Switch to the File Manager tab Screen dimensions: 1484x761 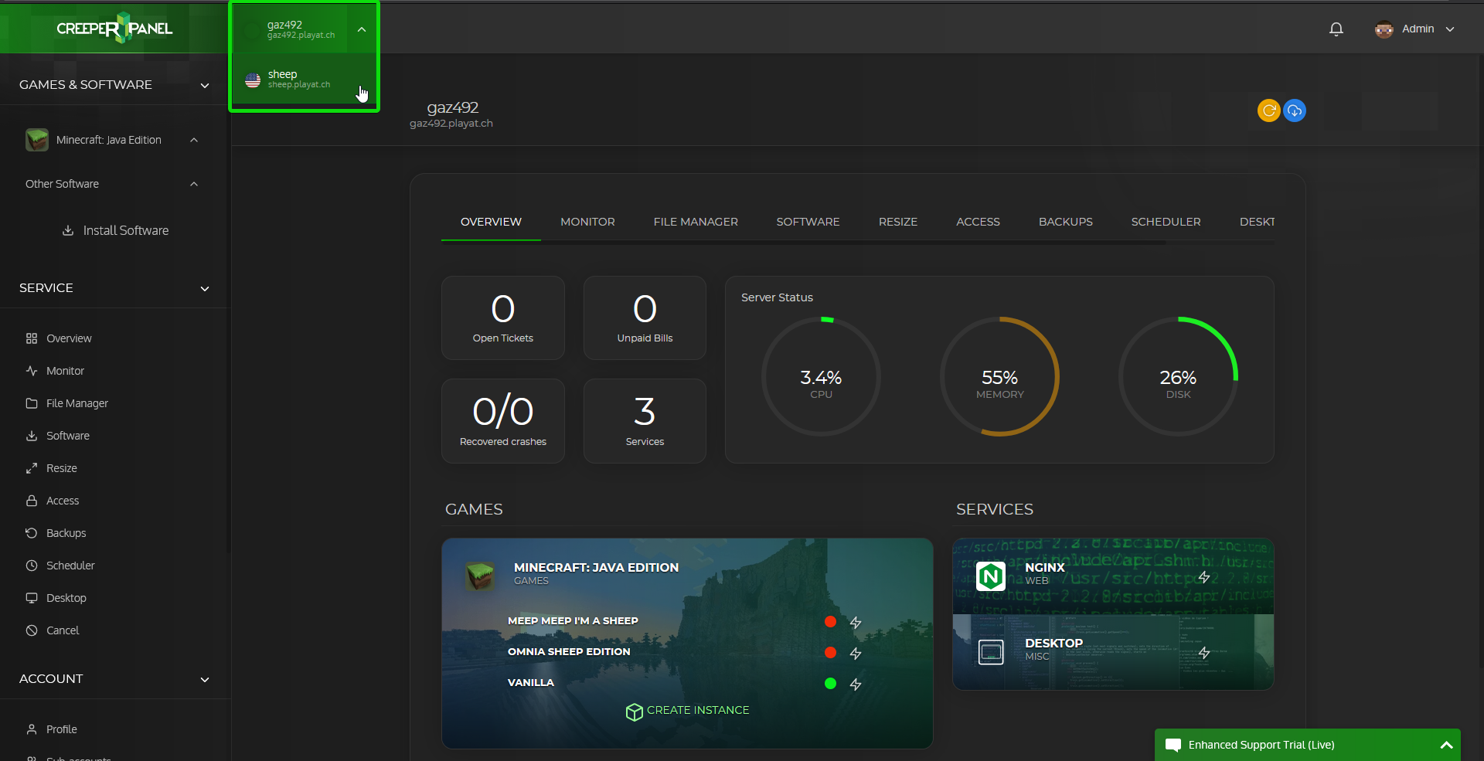coord(696,222)
